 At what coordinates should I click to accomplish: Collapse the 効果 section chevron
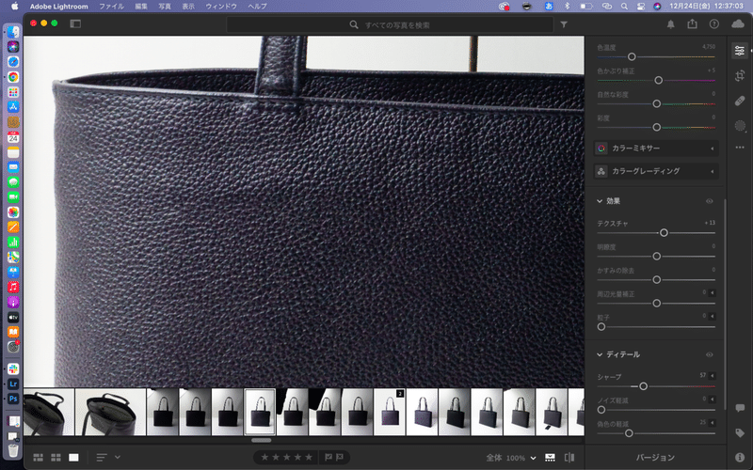(x=600, y=201)
